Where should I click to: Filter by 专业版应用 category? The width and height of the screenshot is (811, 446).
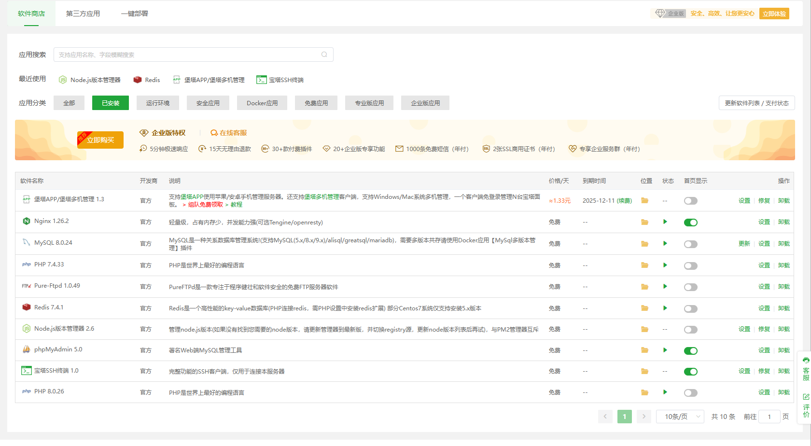tap(369, 103)
